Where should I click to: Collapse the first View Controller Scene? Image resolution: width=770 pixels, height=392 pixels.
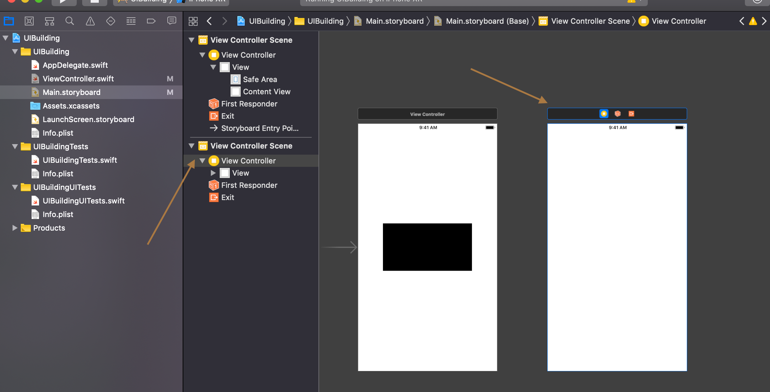tap(191, 40)
